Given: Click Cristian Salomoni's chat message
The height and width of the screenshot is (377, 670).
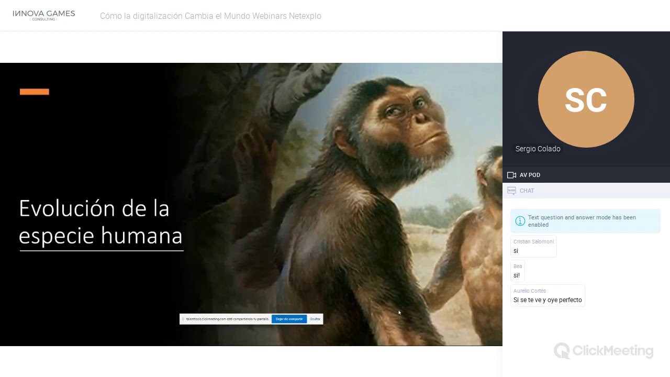Looking at the screenshot, I should (x=533, y=247).
